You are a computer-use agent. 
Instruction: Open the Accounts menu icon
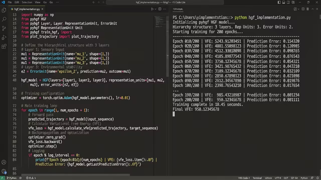[x=4, y=162]
